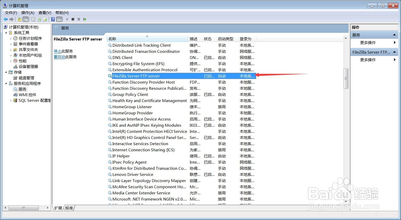Toggle the show/hide console tree button
The image size is (401, 220).
[x=25, y=19]
